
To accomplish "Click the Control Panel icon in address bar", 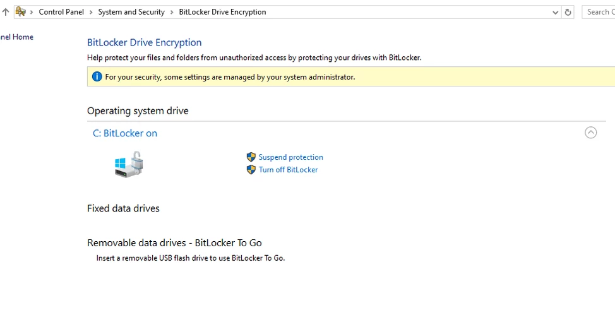I will 21,12.
